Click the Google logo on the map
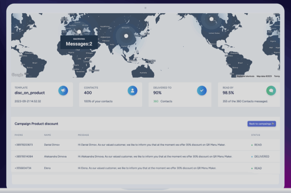291x193 pixels. (17, 75)
